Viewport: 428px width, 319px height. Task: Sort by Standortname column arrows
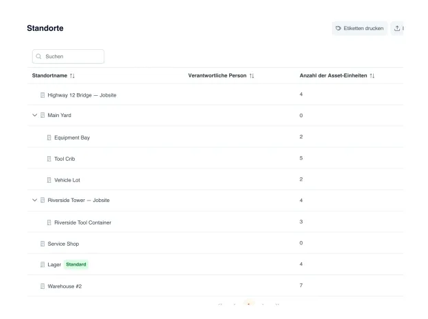(x=72, y=76)
